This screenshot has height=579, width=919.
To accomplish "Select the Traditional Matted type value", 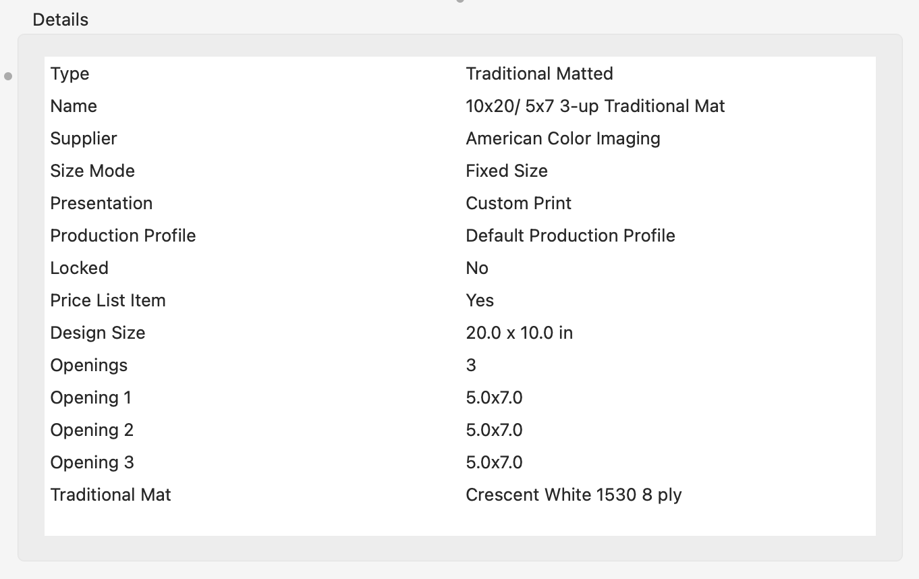I will 539,74.
